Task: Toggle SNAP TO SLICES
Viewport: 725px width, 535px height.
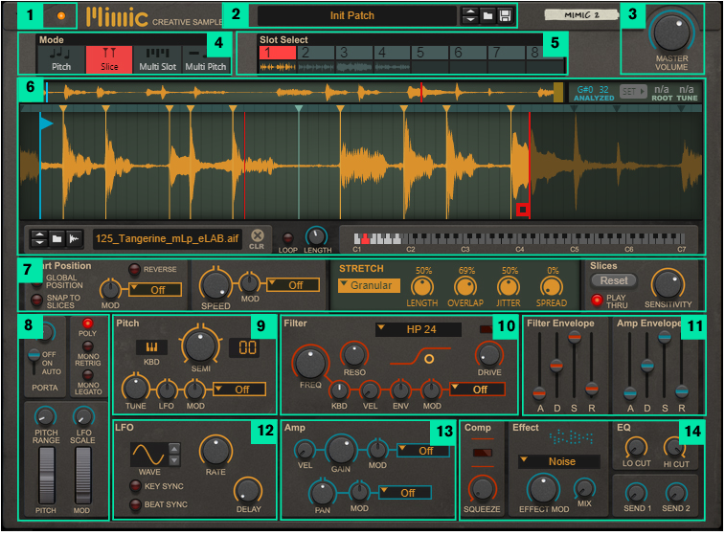Action: (37, 301)
